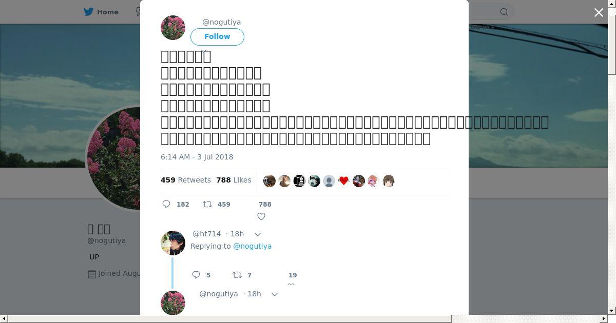
Task: Open the Twitter Home bird icon
Action: pos(89,12)
